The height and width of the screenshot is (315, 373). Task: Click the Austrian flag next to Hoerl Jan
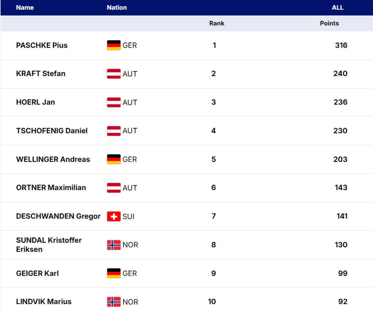point(114,102)
